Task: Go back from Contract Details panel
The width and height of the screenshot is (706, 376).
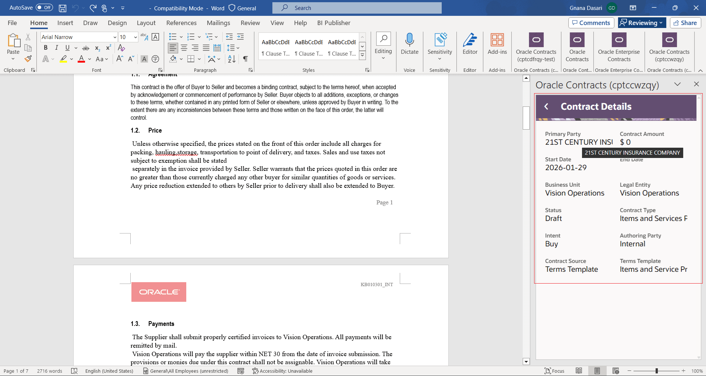Action: point(546,106)
